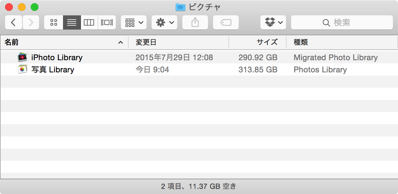Select the iPhoto Library icon

coord(23,57)
